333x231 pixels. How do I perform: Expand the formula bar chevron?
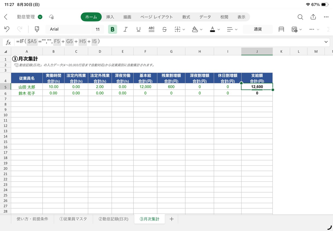tap(326, 42)
